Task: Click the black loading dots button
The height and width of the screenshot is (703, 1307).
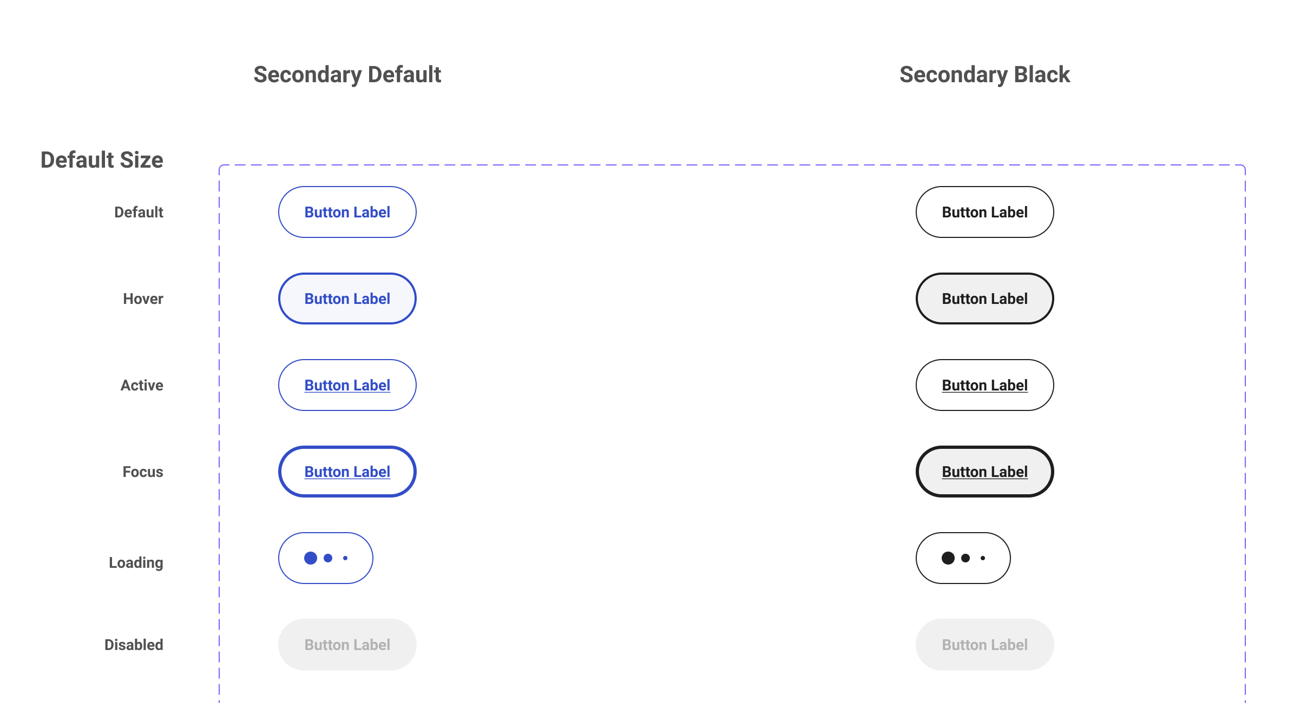Action: (x=963, y=558)
